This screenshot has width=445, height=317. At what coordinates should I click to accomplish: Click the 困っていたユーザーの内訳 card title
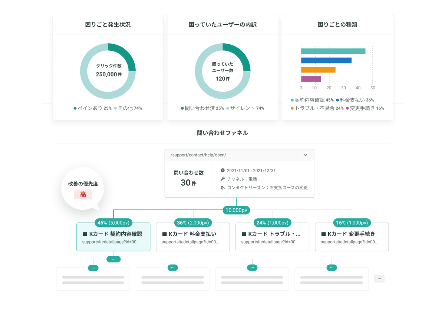click(222, 25)
